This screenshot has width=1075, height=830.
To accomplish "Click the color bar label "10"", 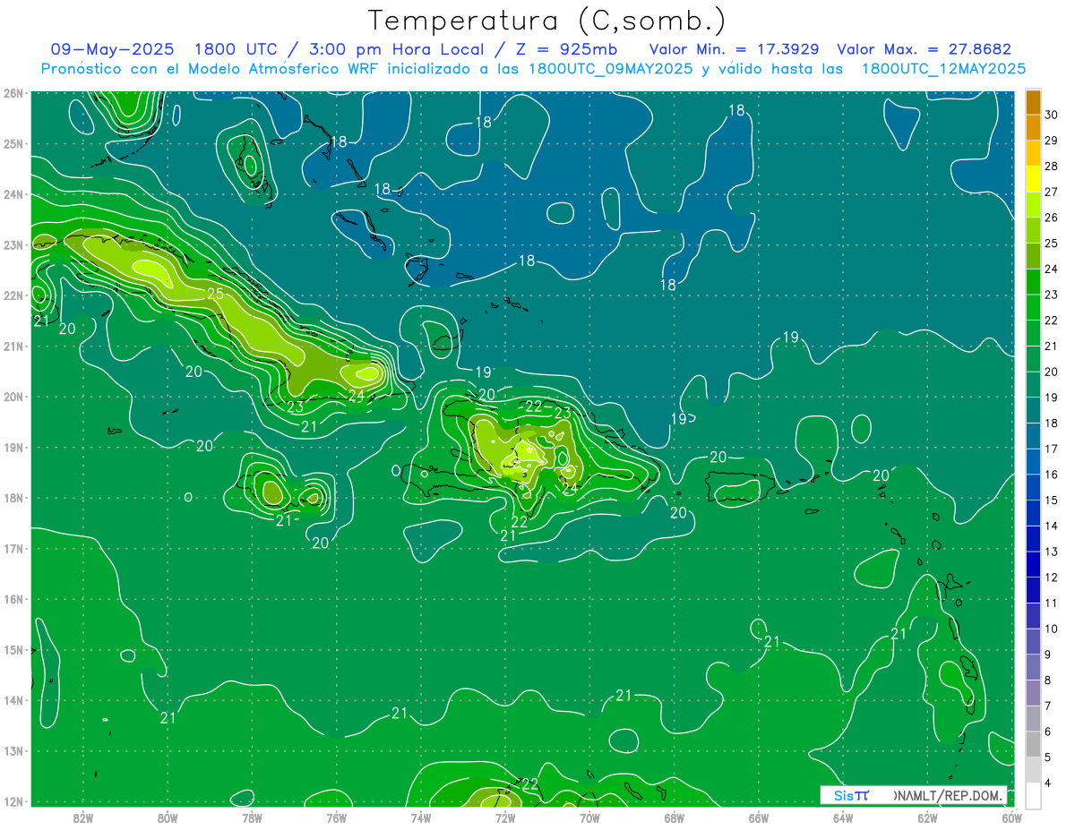I will [x=1052, y=629].
